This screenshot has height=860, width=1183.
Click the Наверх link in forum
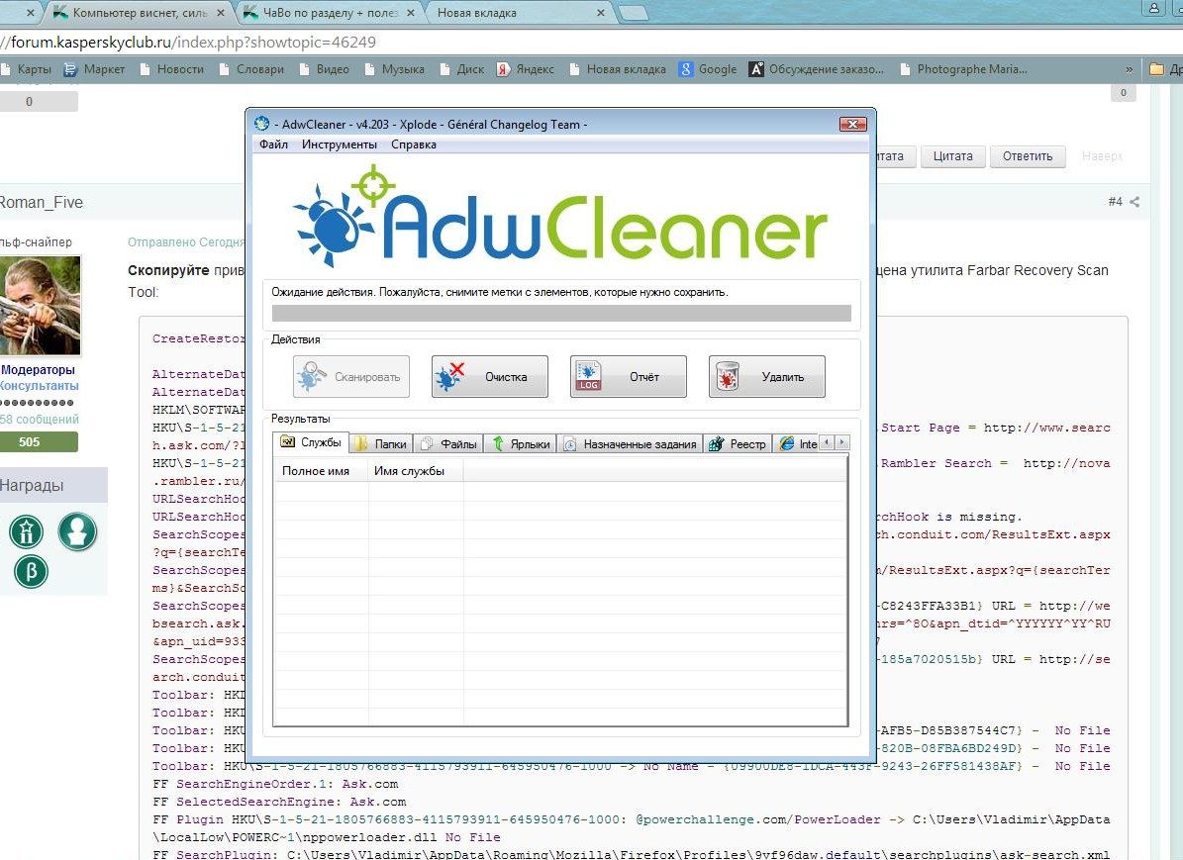1102,156
